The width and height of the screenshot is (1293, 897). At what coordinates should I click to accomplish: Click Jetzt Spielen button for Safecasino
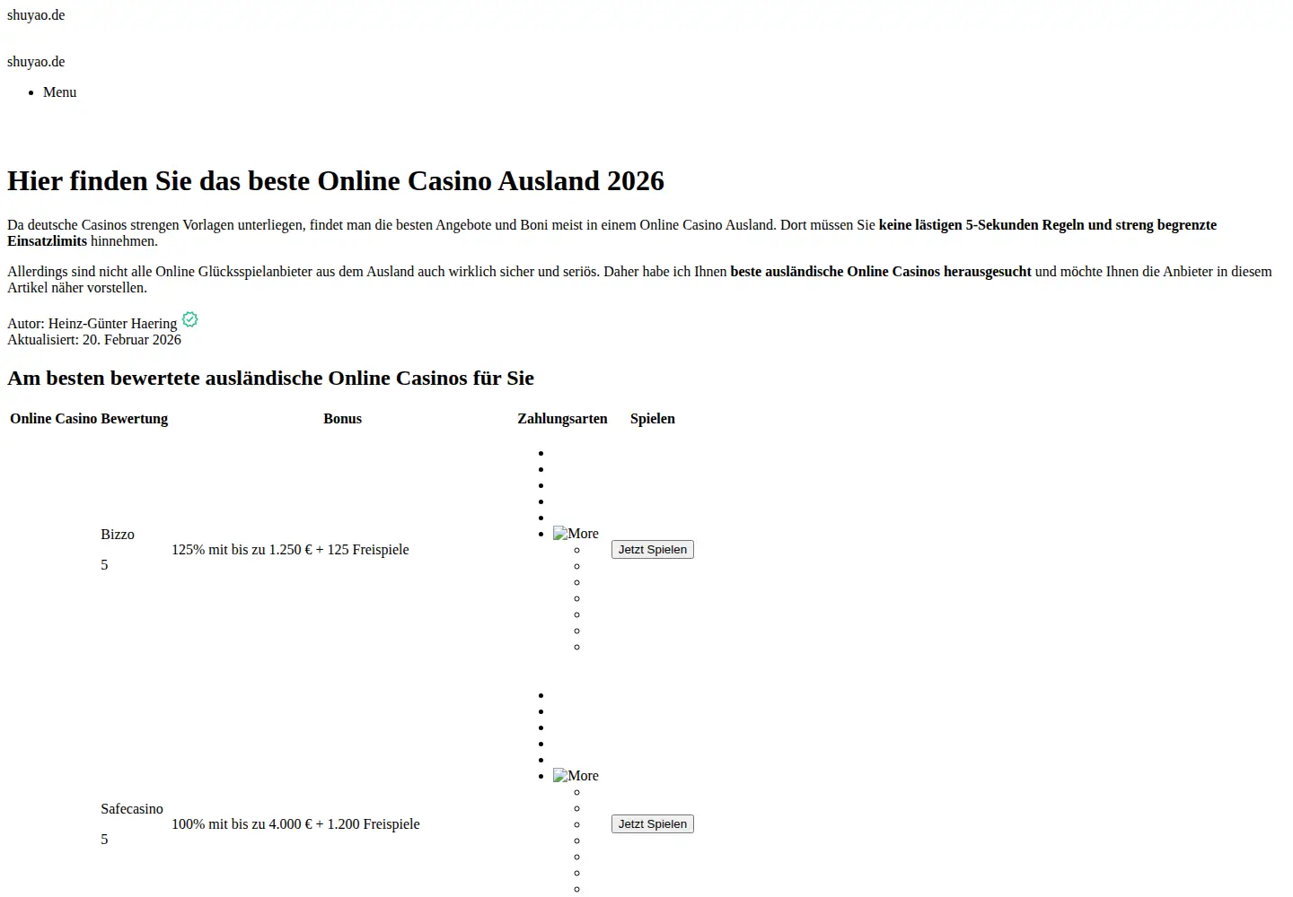pos(653,824)
